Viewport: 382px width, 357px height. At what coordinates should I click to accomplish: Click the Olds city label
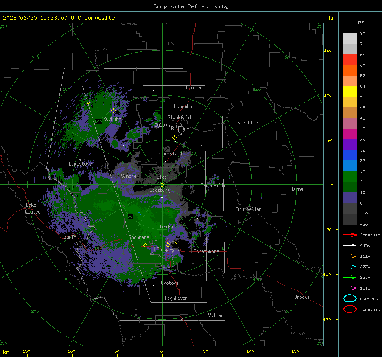click(x=162, y=177)
